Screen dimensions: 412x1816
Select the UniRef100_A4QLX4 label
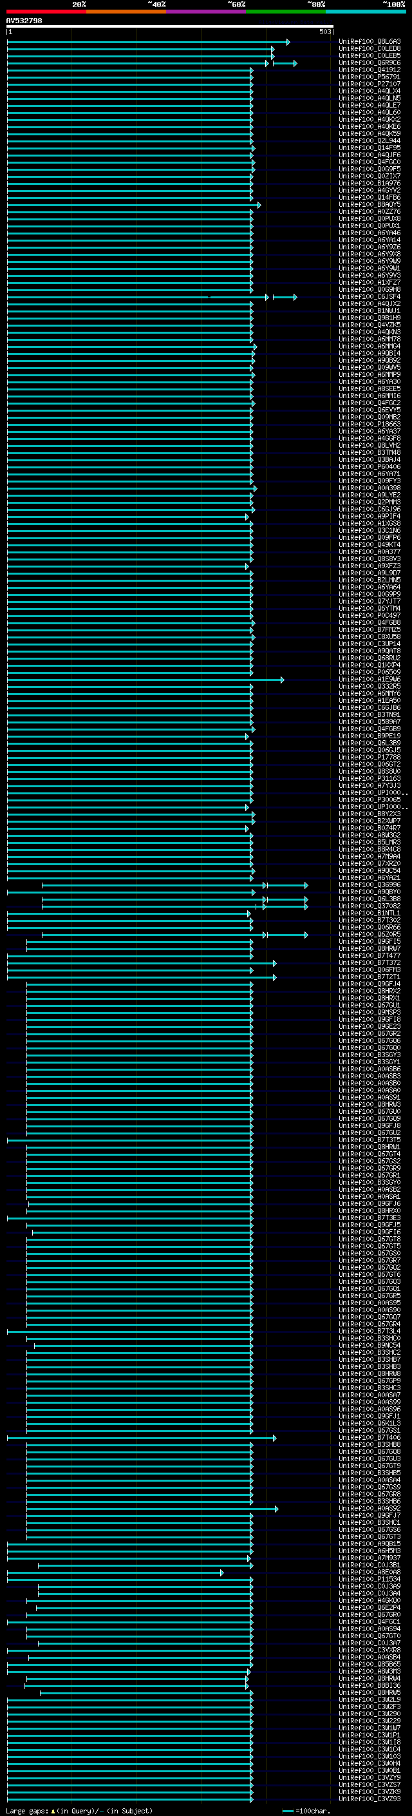click(370, 91)
